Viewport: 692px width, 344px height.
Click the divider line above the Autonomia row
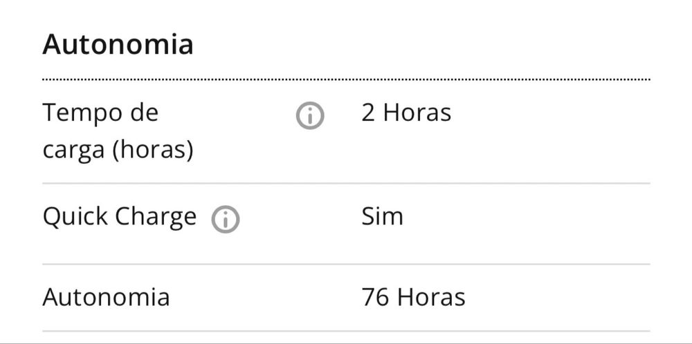click(346, 264)
